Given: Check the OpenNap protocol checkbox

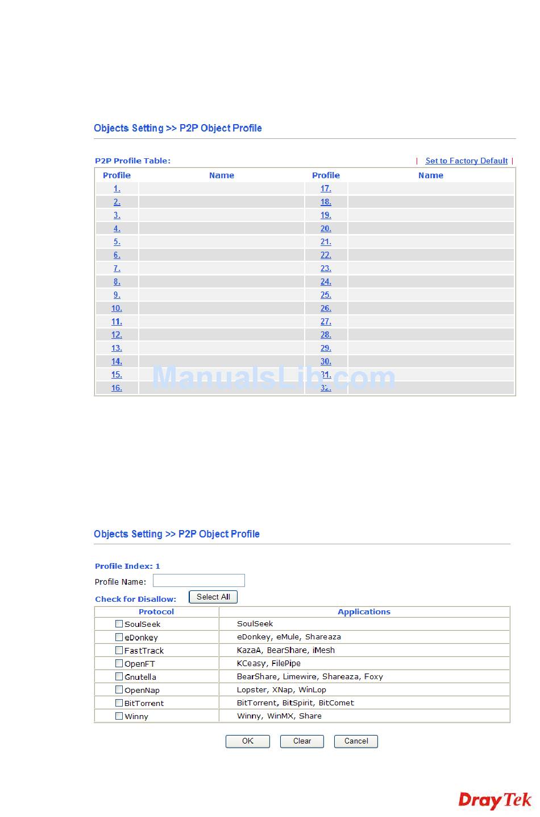Looking at the screenshot, I should pos(119,689).
